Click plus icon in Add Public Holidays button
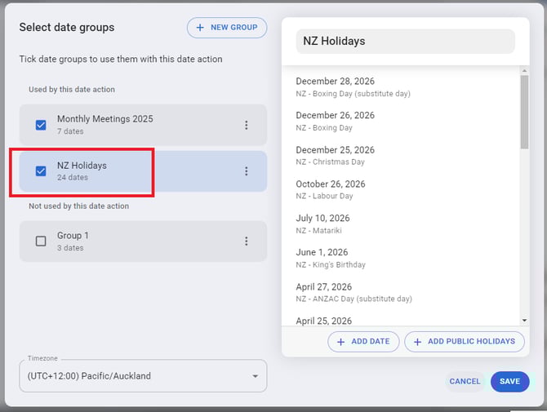 [417, 342]
